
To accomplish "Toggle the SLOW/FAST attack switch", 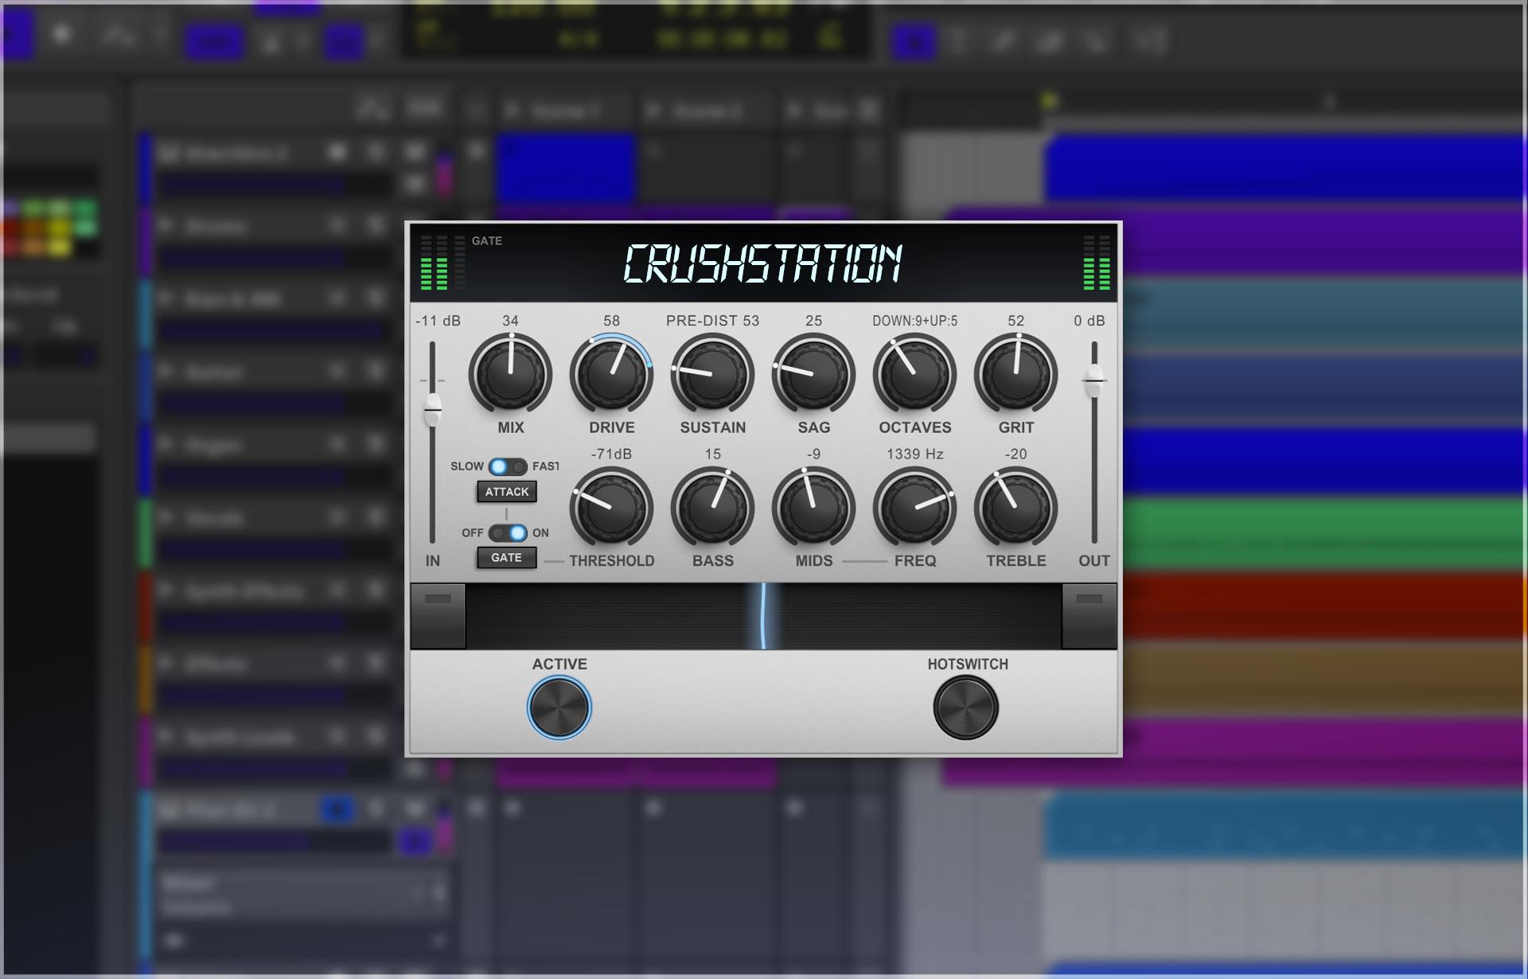I will coord(508,466).
